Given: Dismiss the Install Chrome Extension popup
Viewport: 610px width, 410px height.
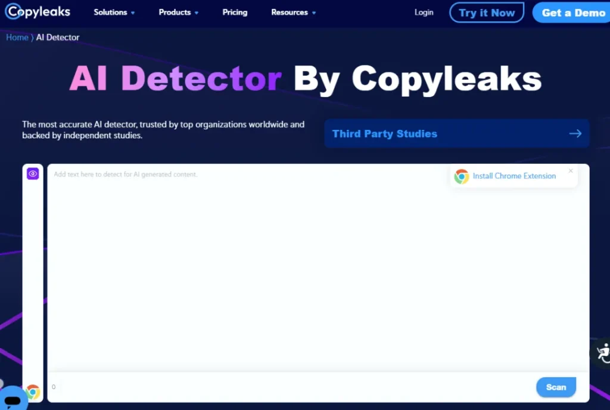Looking at the screenshot, I should coord(570,169).
